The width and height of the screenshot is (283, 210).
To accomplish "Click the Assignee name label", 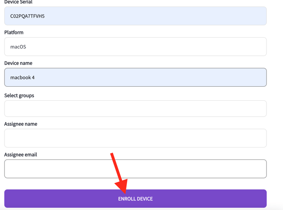I will [x=21, y=124].
